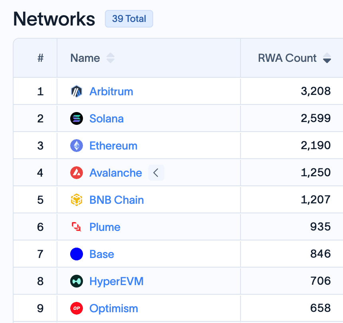Open the HyperEVM network link
The image size is (343, 323).
(x=116, y=281)
